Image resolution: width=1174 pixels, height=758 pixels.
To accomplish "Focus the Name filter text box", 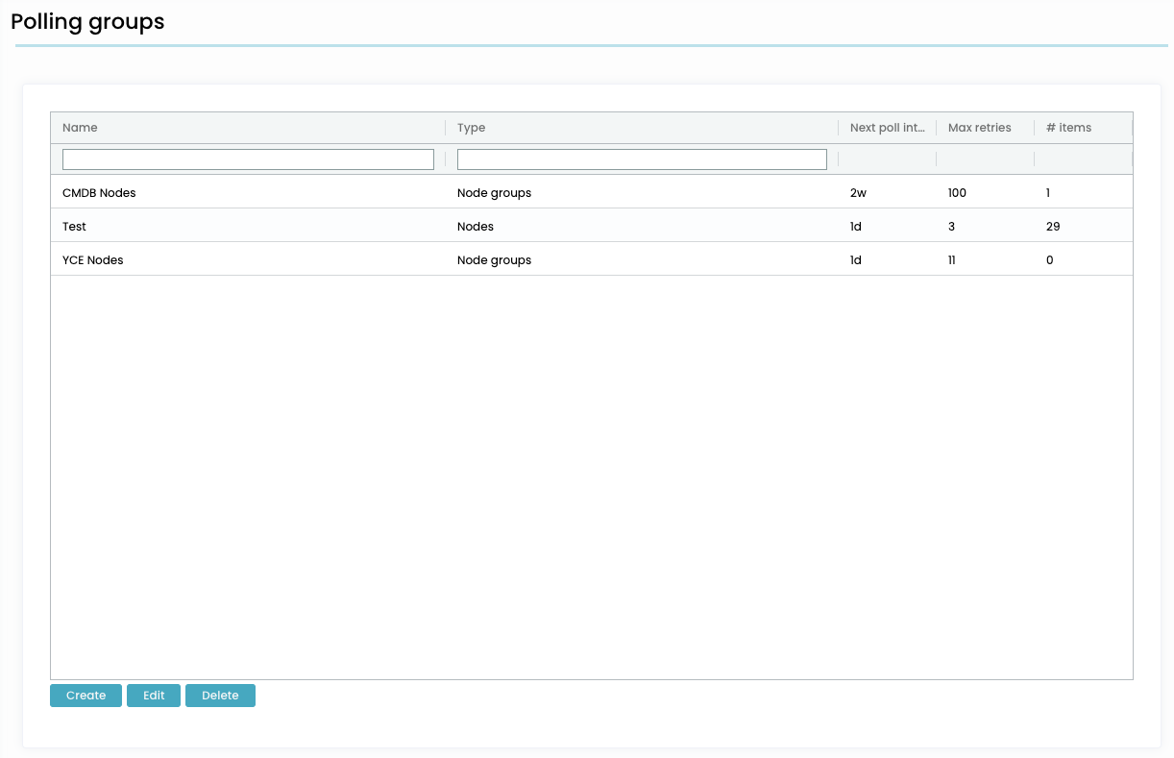I will 248,159.
